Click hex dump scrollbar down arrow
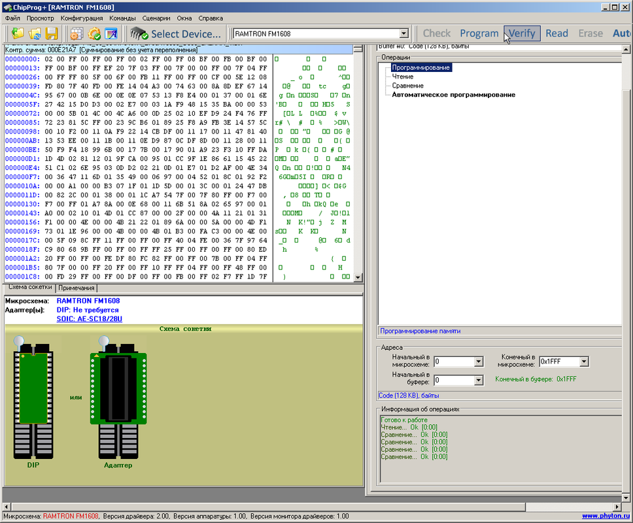The image size is (633, 523). 358,277
